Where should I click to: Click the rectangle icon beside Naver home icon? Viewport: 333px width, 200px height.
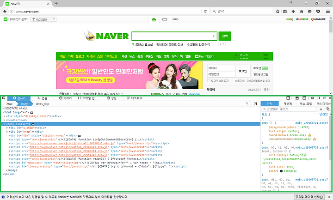(165, 19)
